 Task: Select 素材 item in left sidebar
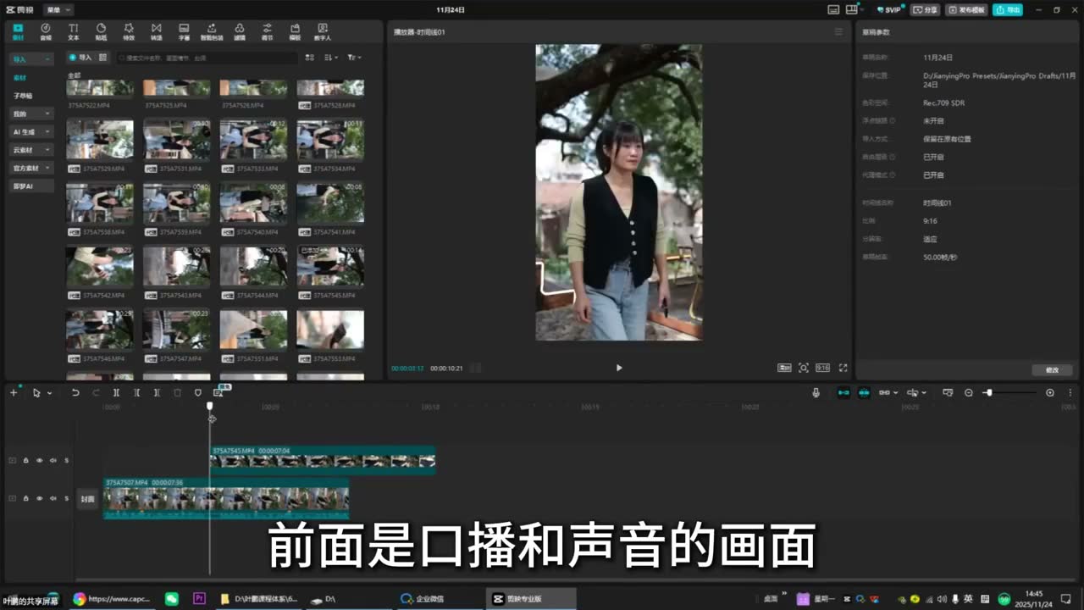click(19, 78)
